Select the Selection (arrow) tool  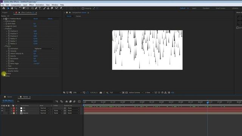[x=8, y=8]
